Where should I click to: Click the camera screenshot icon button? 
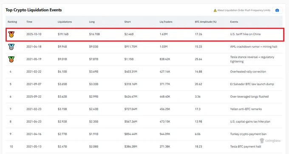coord(277,10)
